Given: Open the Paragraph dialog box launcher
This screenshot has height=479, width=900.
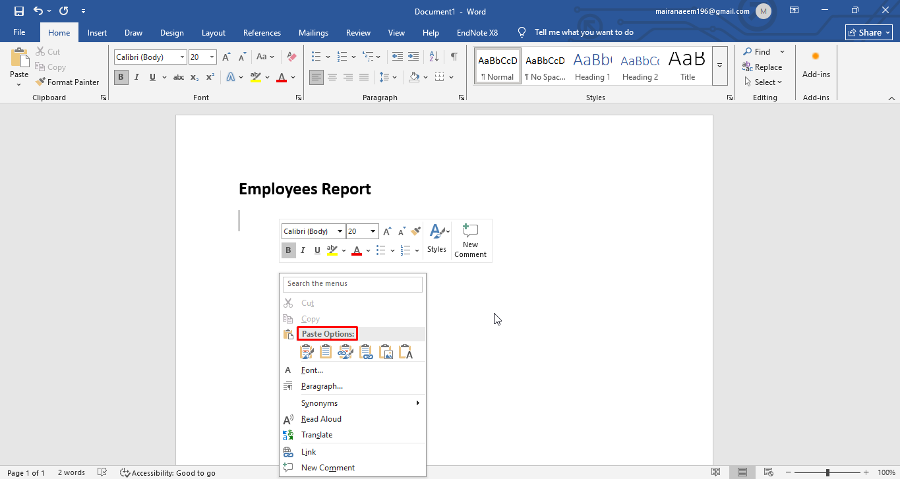Looking at the screenshot, I should click(x=460, y=98).
